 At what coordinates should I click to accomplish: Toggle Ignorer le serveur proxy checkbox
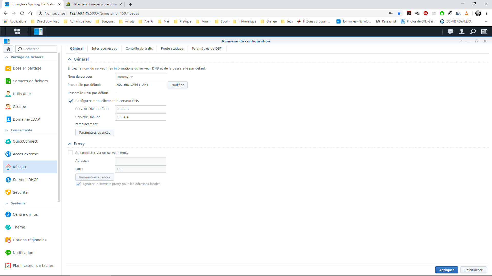pos(78,184)
